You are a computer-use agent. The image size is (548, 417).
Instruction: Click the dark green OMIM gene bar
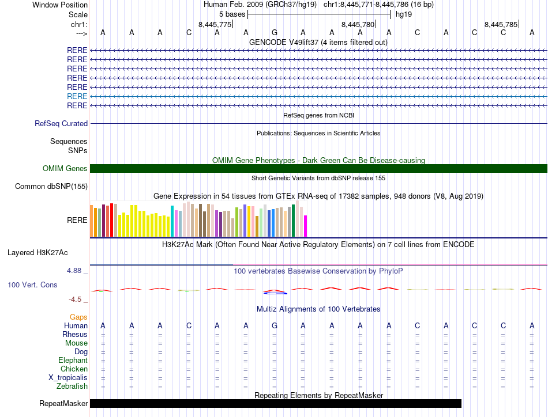[318, 169]
